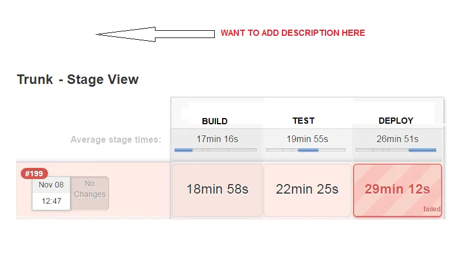Open the BUILD stage cell showing 18min 58s
The width and height of the screenshot is (467, 263).
(217, 189)
